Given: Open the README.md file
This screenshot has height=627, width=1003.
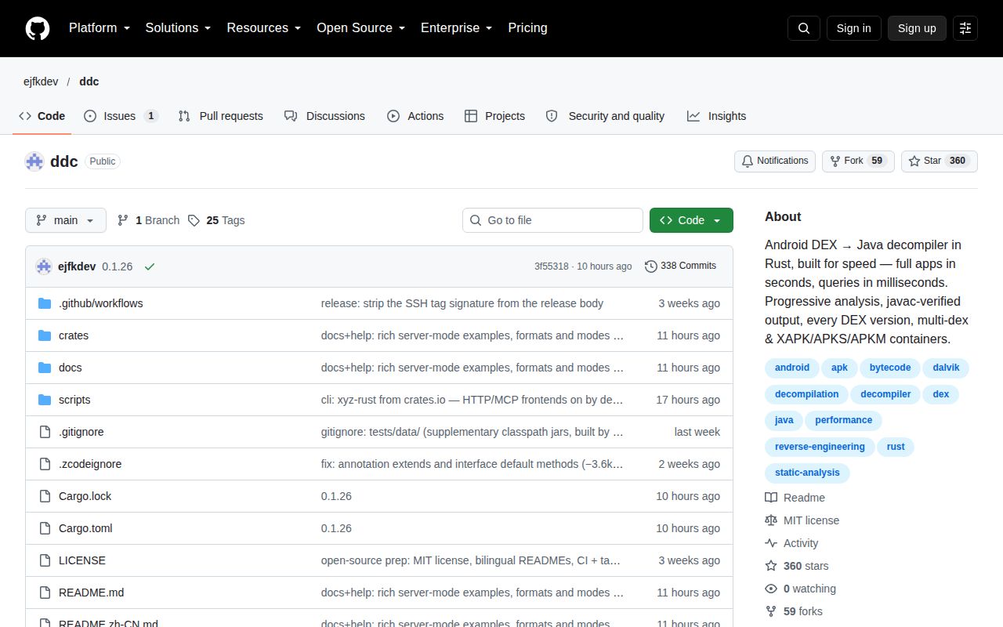Looking at the screenshot, I should pyautogui.click(x=91, y=593).
